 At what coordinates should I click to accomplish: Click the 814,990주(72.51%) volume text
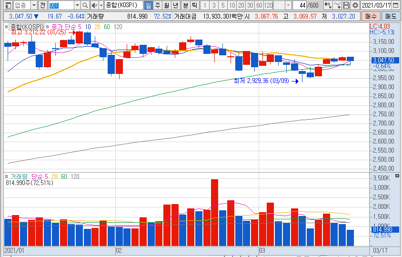pyautogui.click(x=30, y=183)
